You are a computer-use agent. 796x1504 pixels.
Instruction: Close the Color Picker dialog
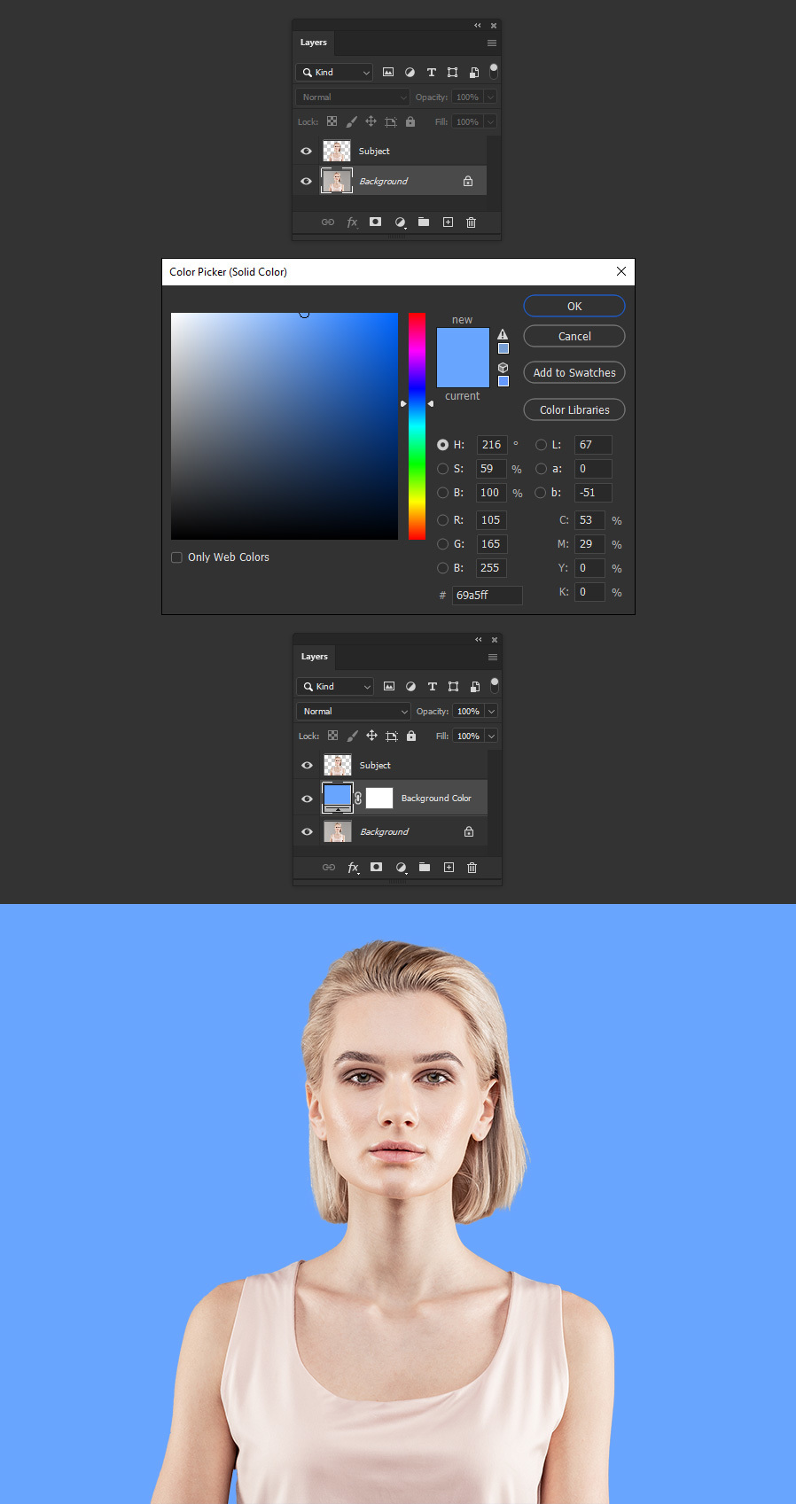click(x=620, y=271)
